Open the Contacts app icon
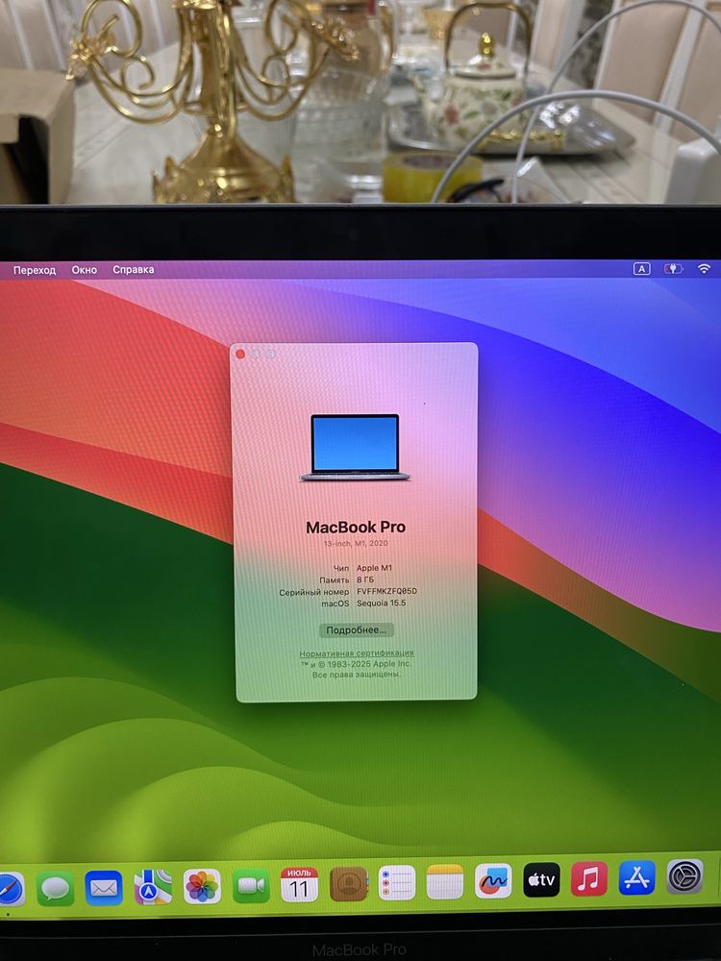 pos(348,884)
